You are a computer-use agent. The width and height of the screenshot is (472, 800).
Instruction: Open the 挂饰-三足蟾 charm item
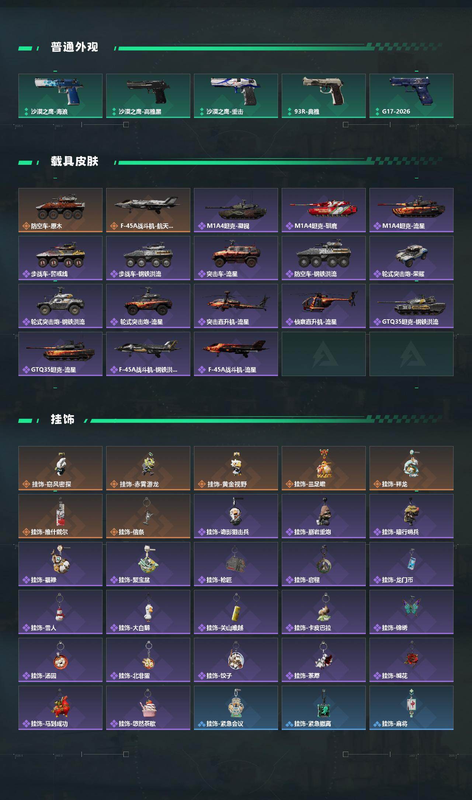point(324,468)
